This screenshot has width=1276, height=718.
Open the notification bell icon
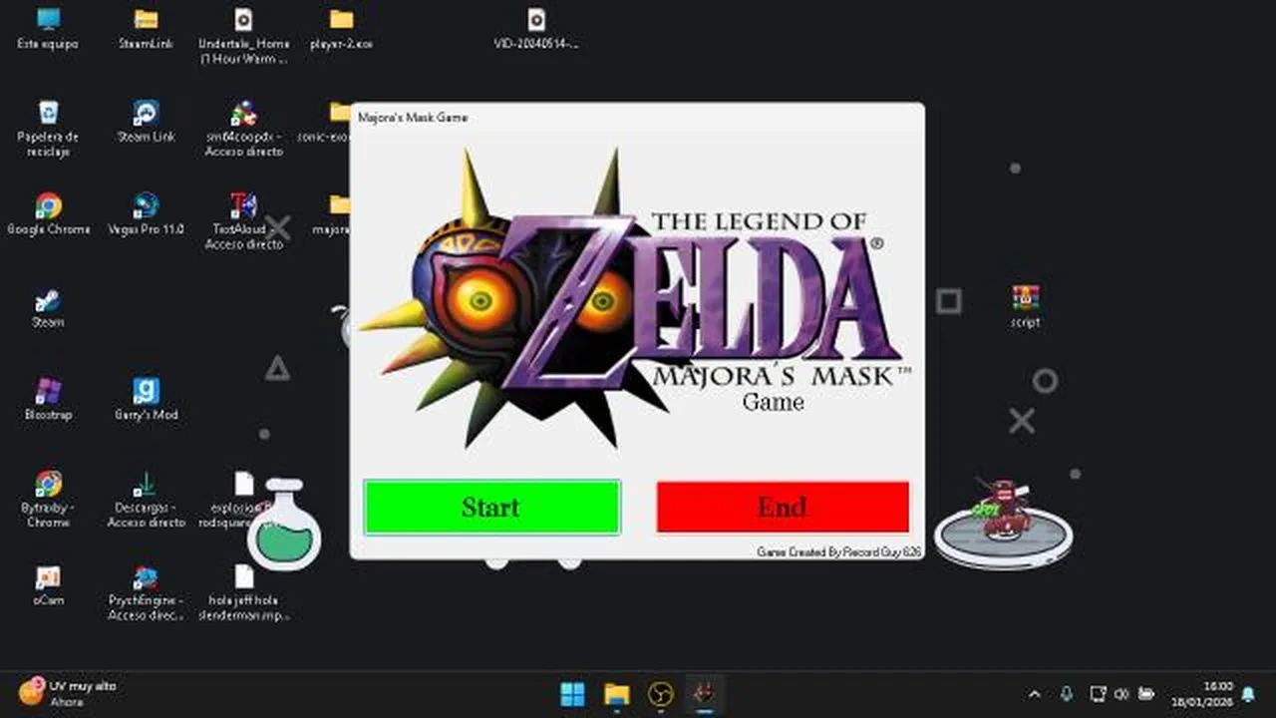(1248, 694)
